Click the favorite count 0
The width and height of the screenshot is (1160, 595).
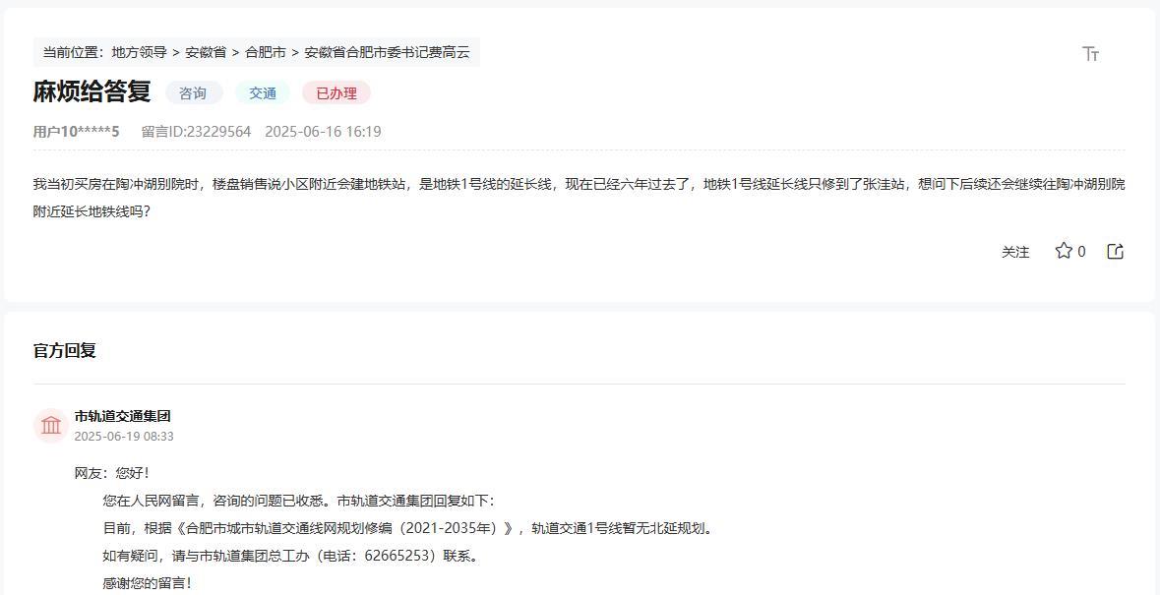click(x=1081, y=252)
